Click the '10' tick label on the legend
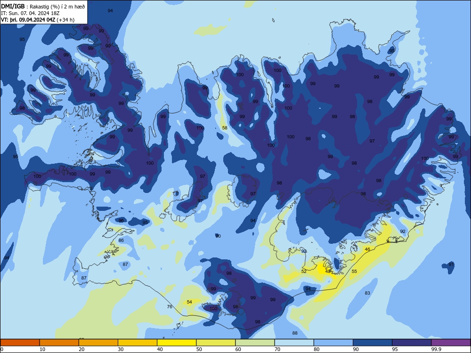Screen dimensions: 471x353 point(42,349)
